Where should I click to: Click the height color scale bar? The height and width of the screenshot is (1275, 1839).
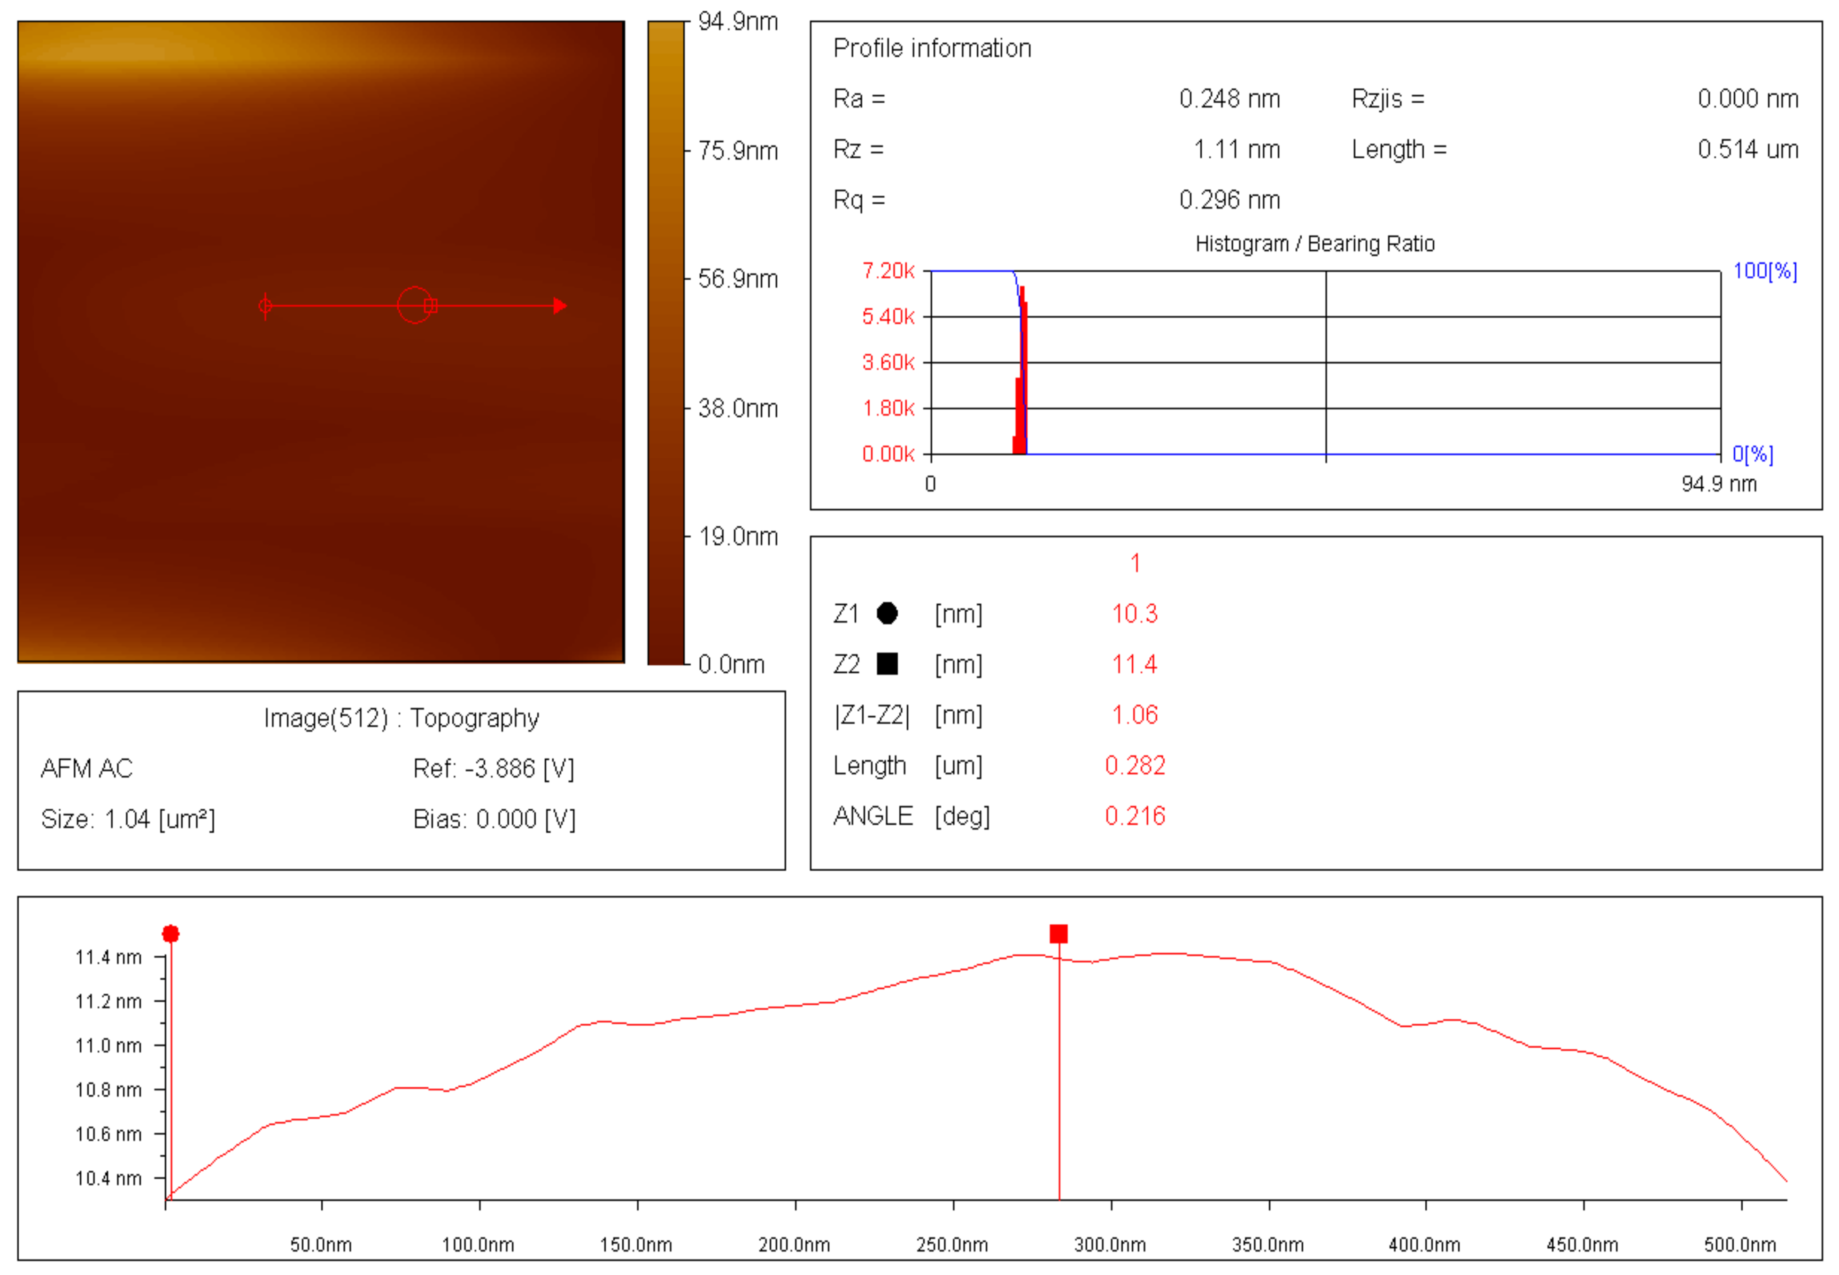click(x=666, y=344)
